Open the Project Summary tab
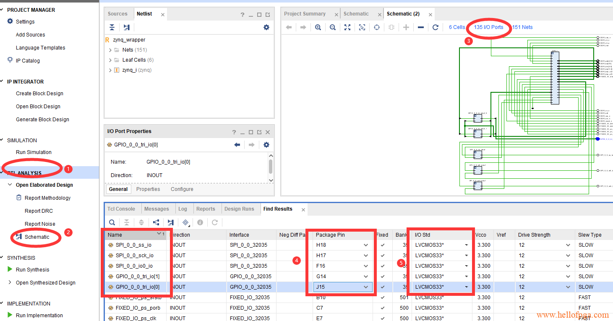Screen dimensions: 613x321 click(305, 14)
